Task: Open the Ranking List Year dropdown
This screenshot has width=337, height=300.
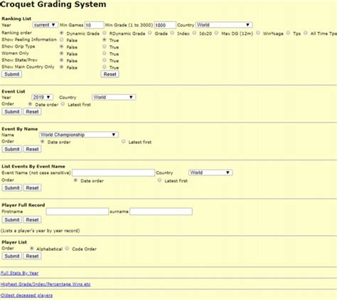Action: coord(45,25)
